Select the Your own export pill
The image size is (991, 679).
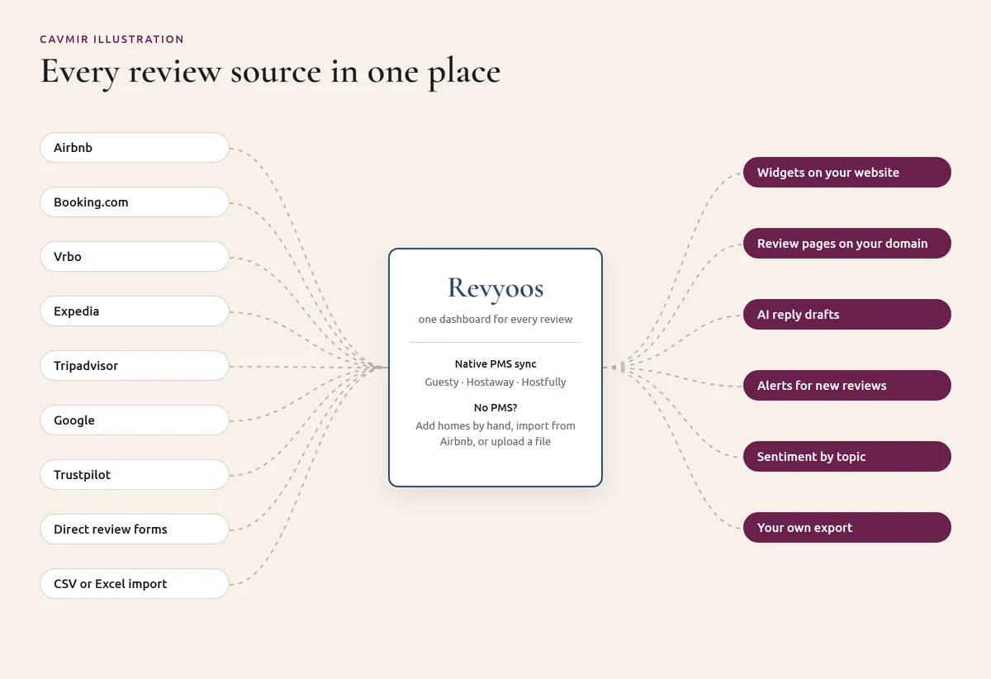847,528
